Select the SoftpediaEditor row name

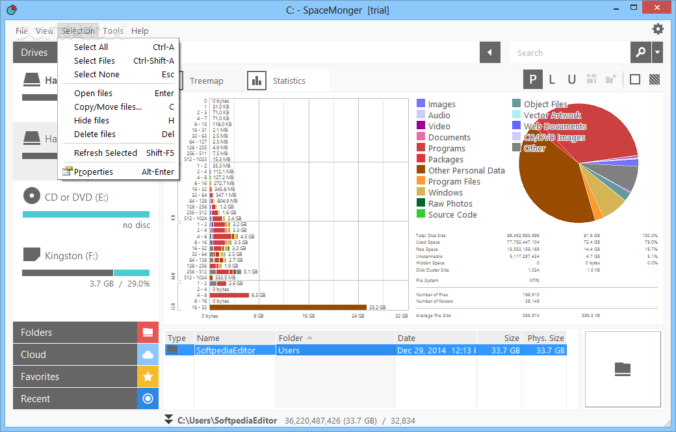(226, 350)
